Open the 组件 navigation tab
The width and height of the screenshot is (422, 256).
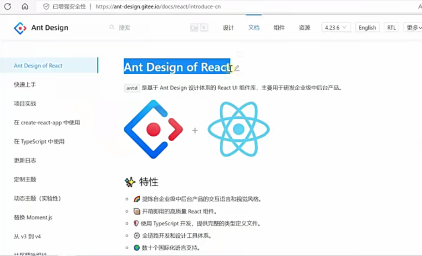coord(279,27)
